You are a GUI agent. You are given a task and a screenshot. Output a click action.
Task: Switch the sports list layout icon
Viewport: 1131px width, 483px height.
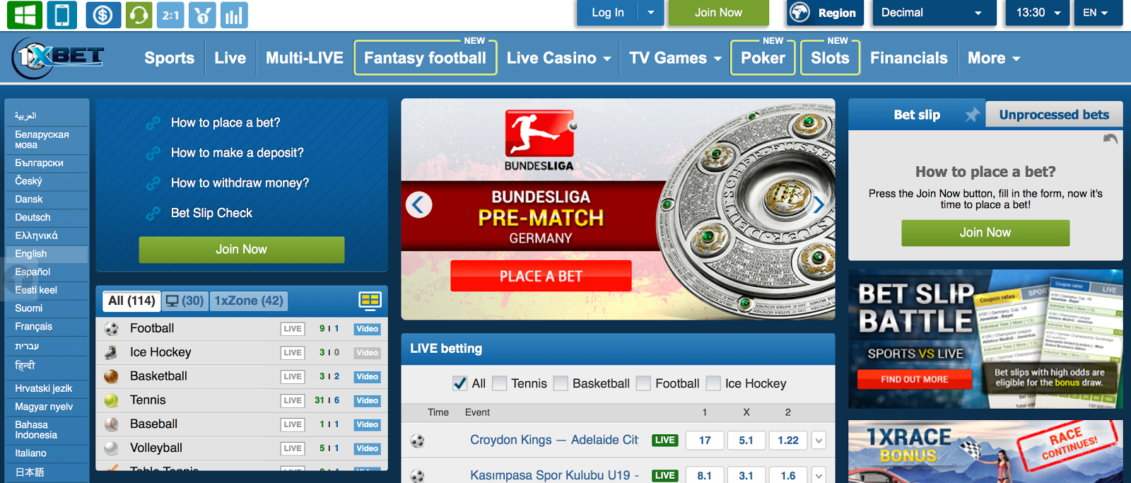[370, 301]
